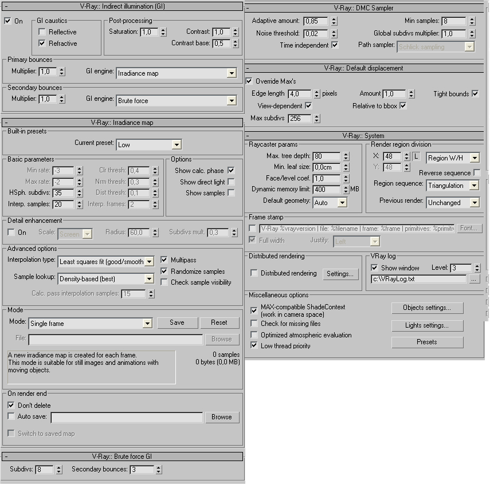Enable Check sample visibility

point(164,282)
